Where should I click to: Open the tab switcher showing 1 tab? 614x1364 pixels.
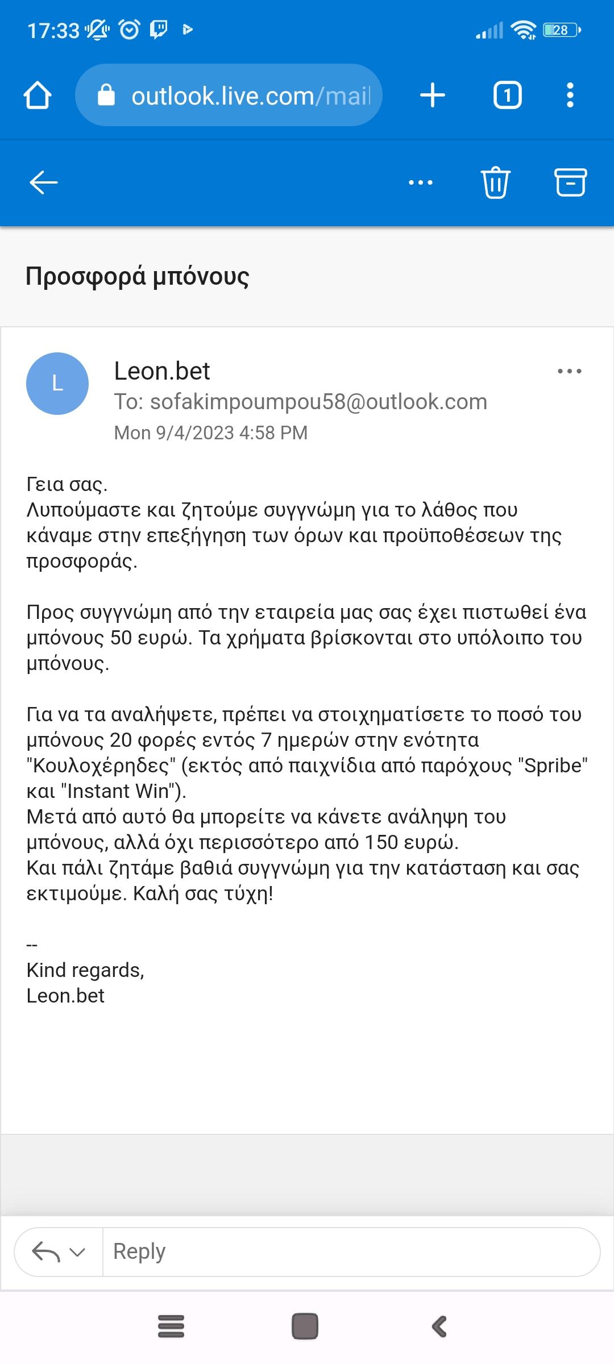point(507,95)
